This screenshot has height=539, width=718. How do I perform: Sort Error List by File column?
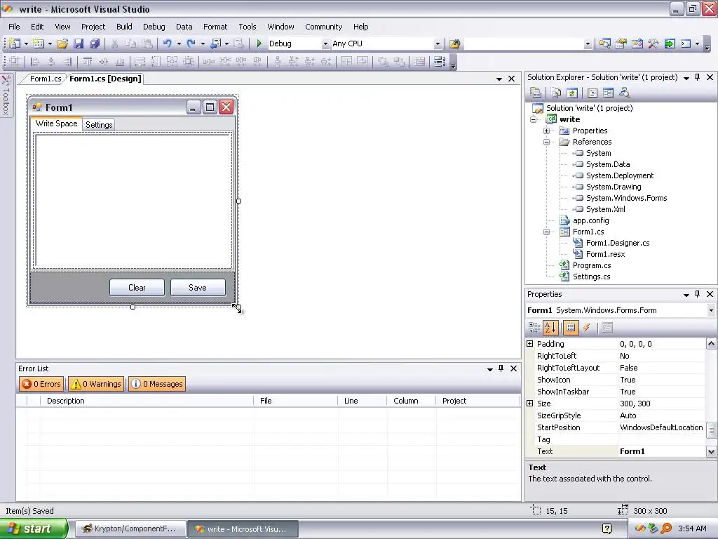(x=295, y=401)
